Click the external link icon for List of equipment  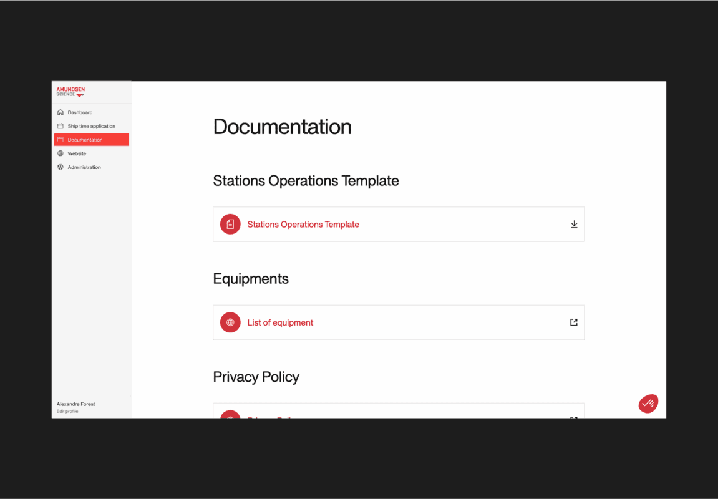[x=574, y=322]
